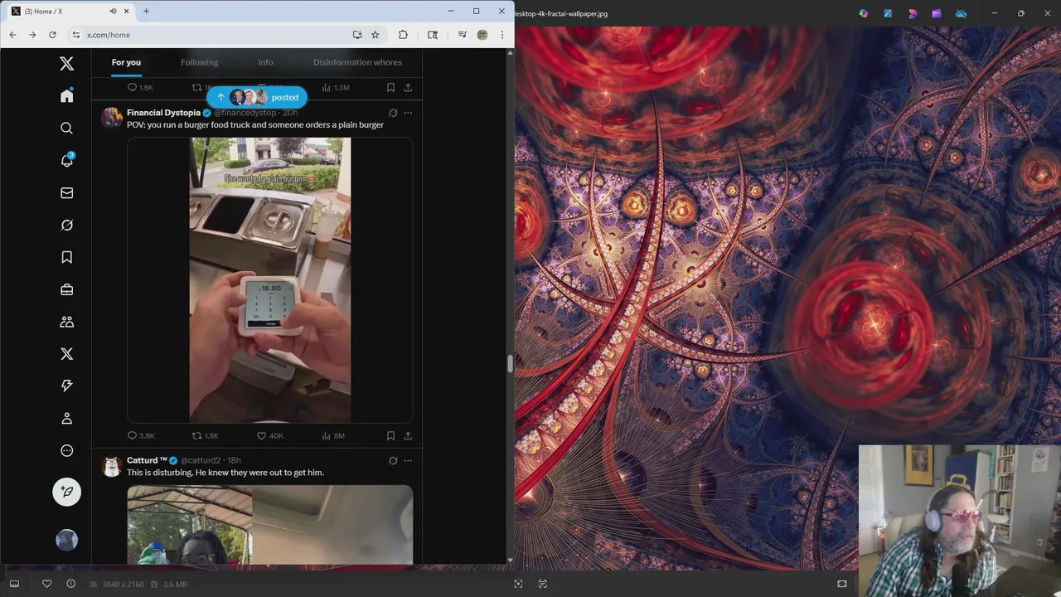
Task: Click Financial Dystopia avatar
Action: 112,118
